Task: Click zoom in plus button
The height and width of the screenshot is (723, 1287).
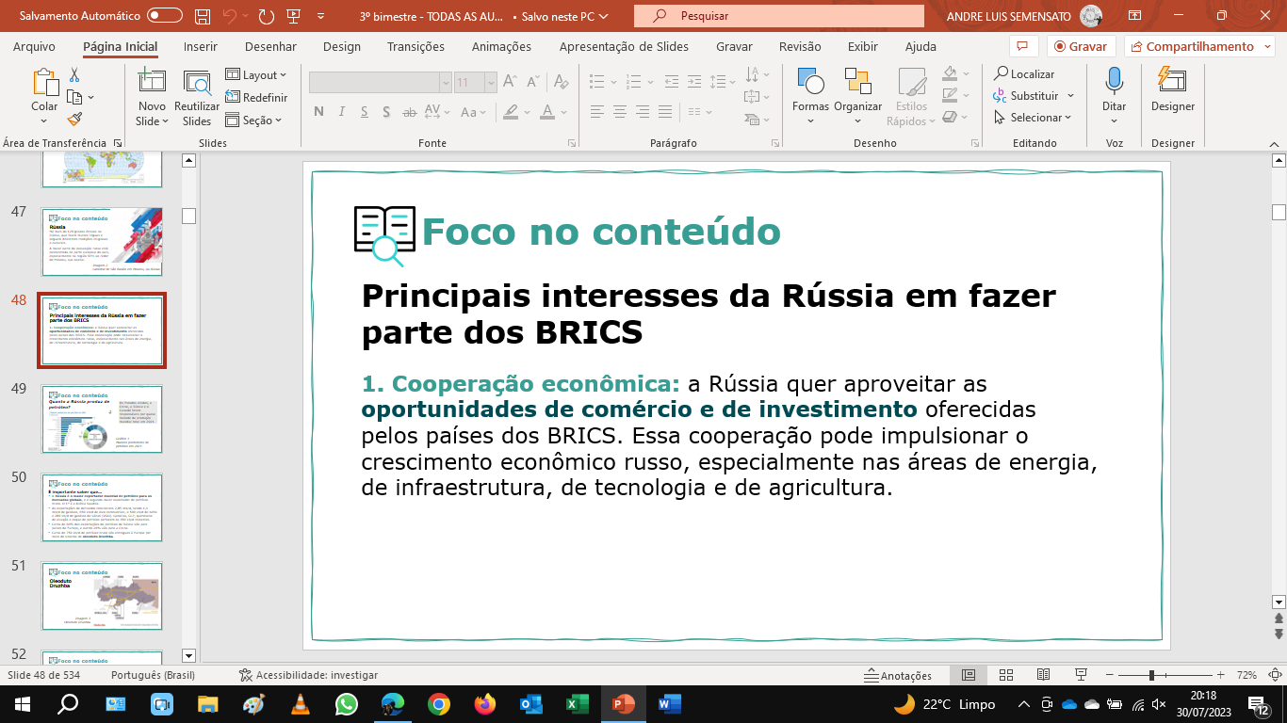Action: pyautogui.click(x=1221, y=675)
